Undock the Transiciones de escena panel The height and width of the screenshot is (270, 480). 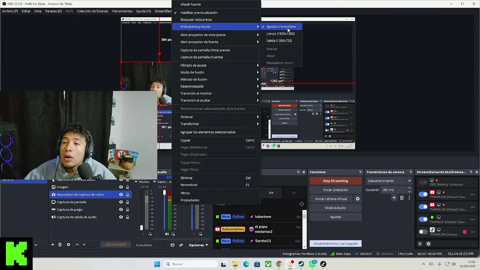(x=411, y=172)
